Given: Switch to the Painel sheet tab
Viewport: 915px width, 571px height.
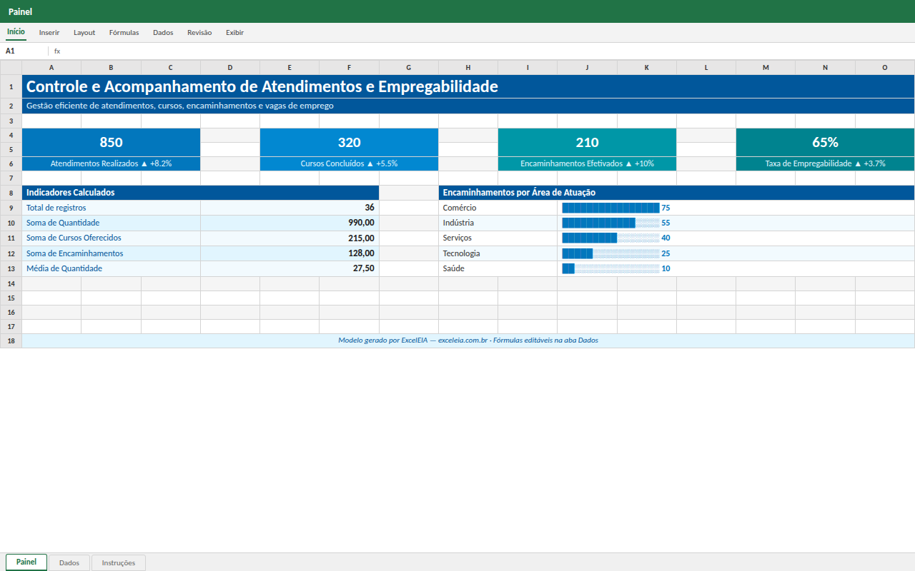Looking at the screenshot, I should [x=26, y=562].
